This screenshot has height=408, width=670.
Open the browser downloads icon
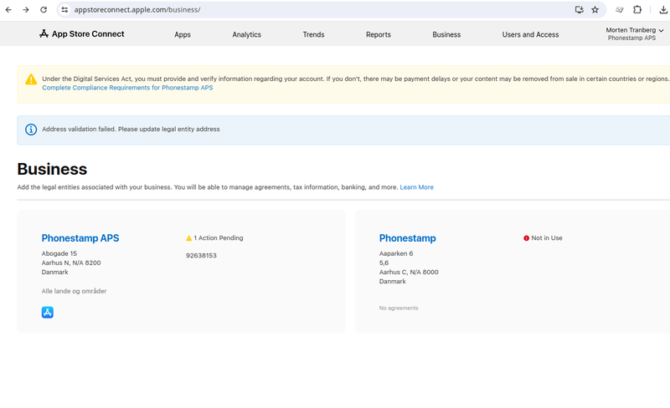[x=663, y=9]
